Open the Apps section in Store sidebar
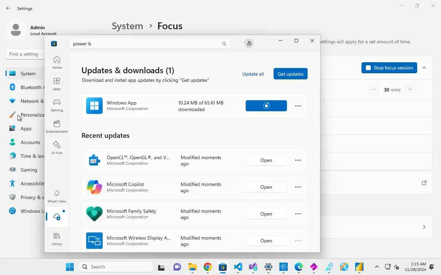Screen dimensions: 441x275 57,84
